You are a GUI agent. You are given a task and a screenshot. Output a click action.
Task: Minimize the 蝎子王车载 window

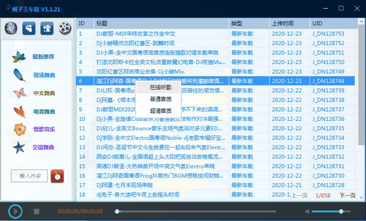point(326,9)
